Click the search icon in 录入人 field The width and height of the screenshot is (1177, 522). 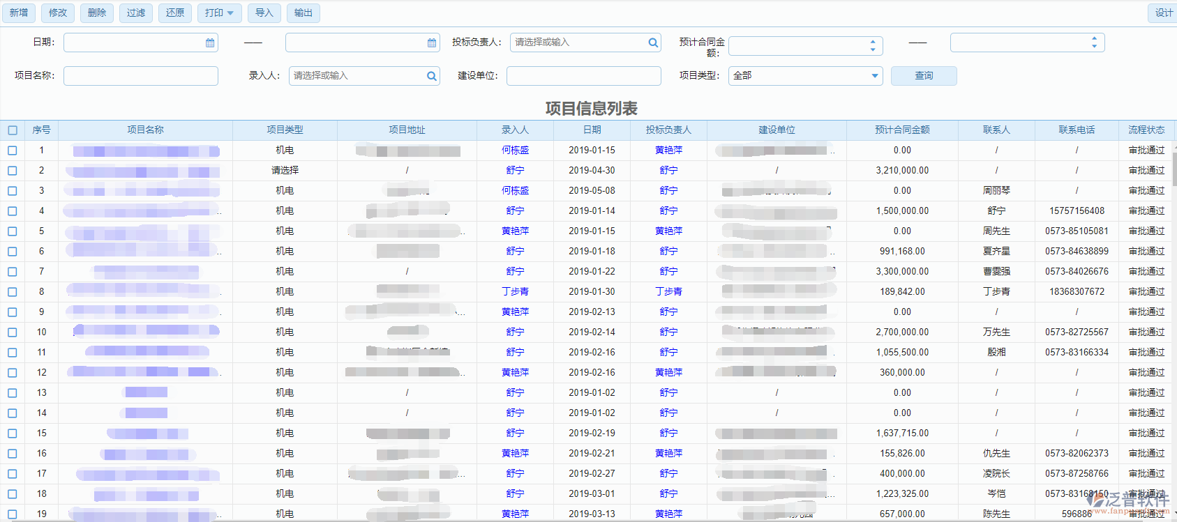click(x=432, y=76)
